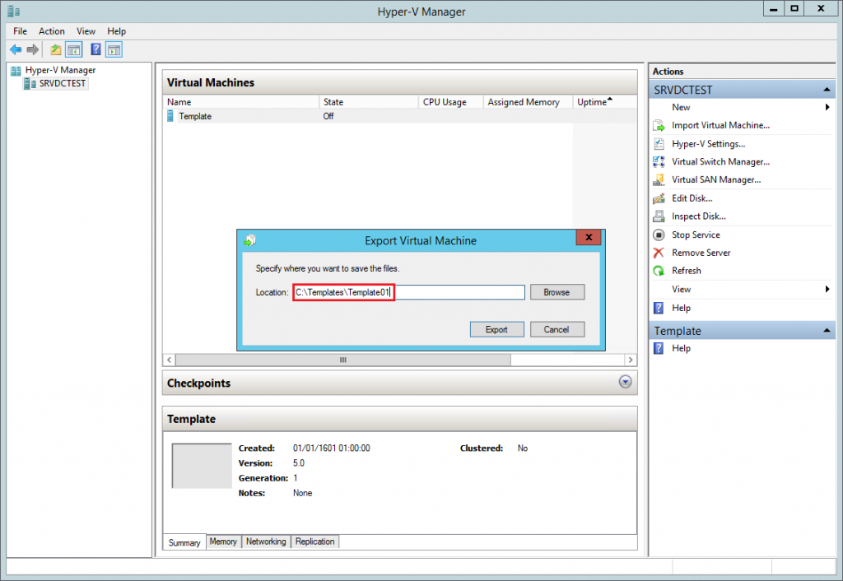Click the Export button
843x581 pixels.
pyautogui.click(x=496, y=328)
